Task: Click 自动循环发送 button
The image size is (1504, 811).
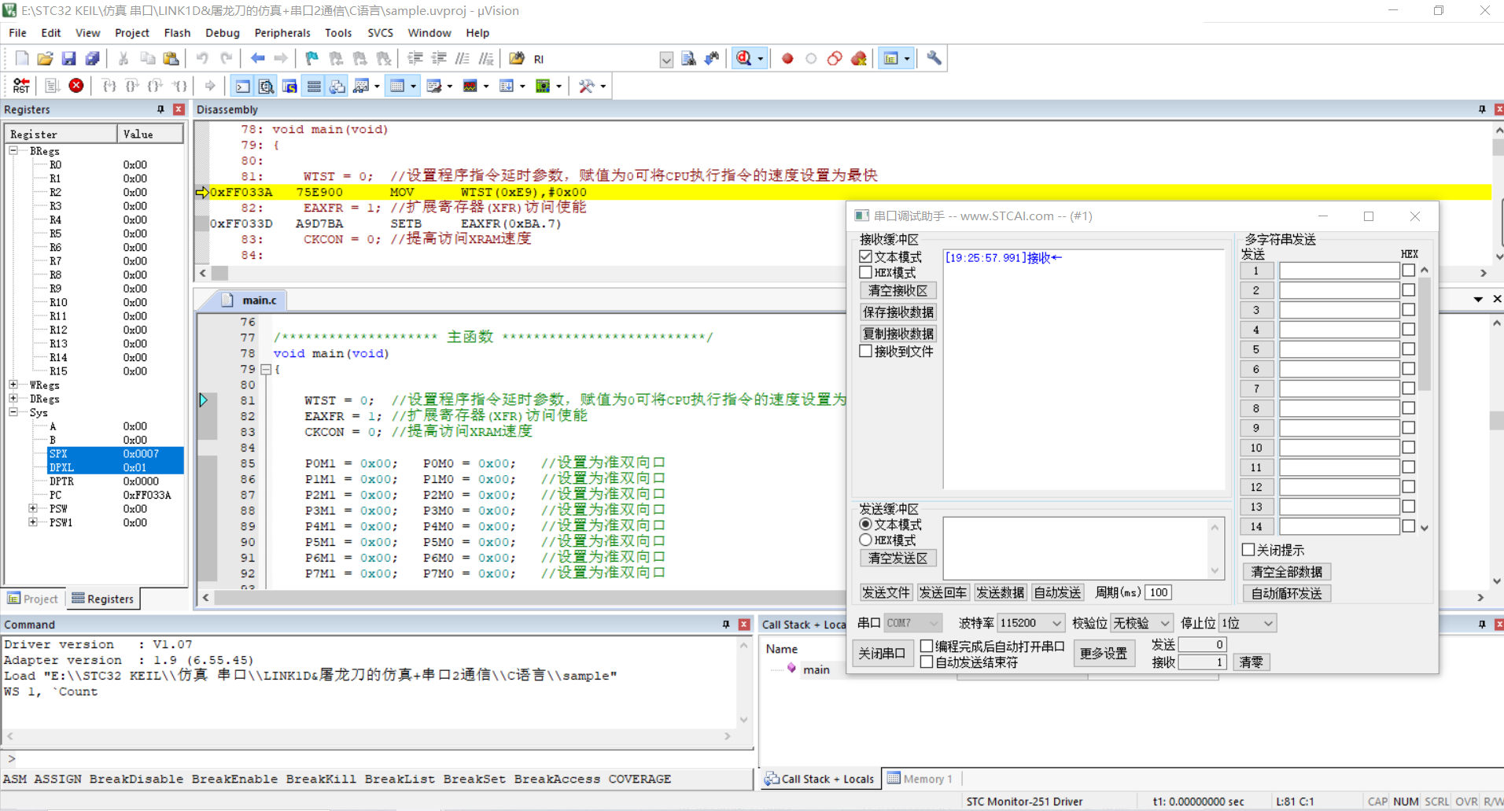Action: 1287,593
